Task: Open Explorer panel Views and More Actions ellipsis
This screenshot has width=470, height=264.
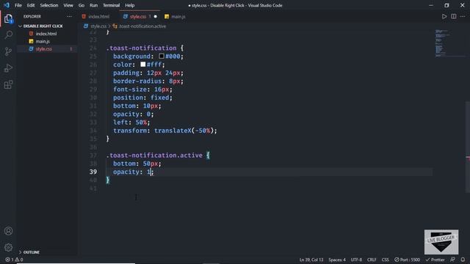Action: (x=69, y=16)
